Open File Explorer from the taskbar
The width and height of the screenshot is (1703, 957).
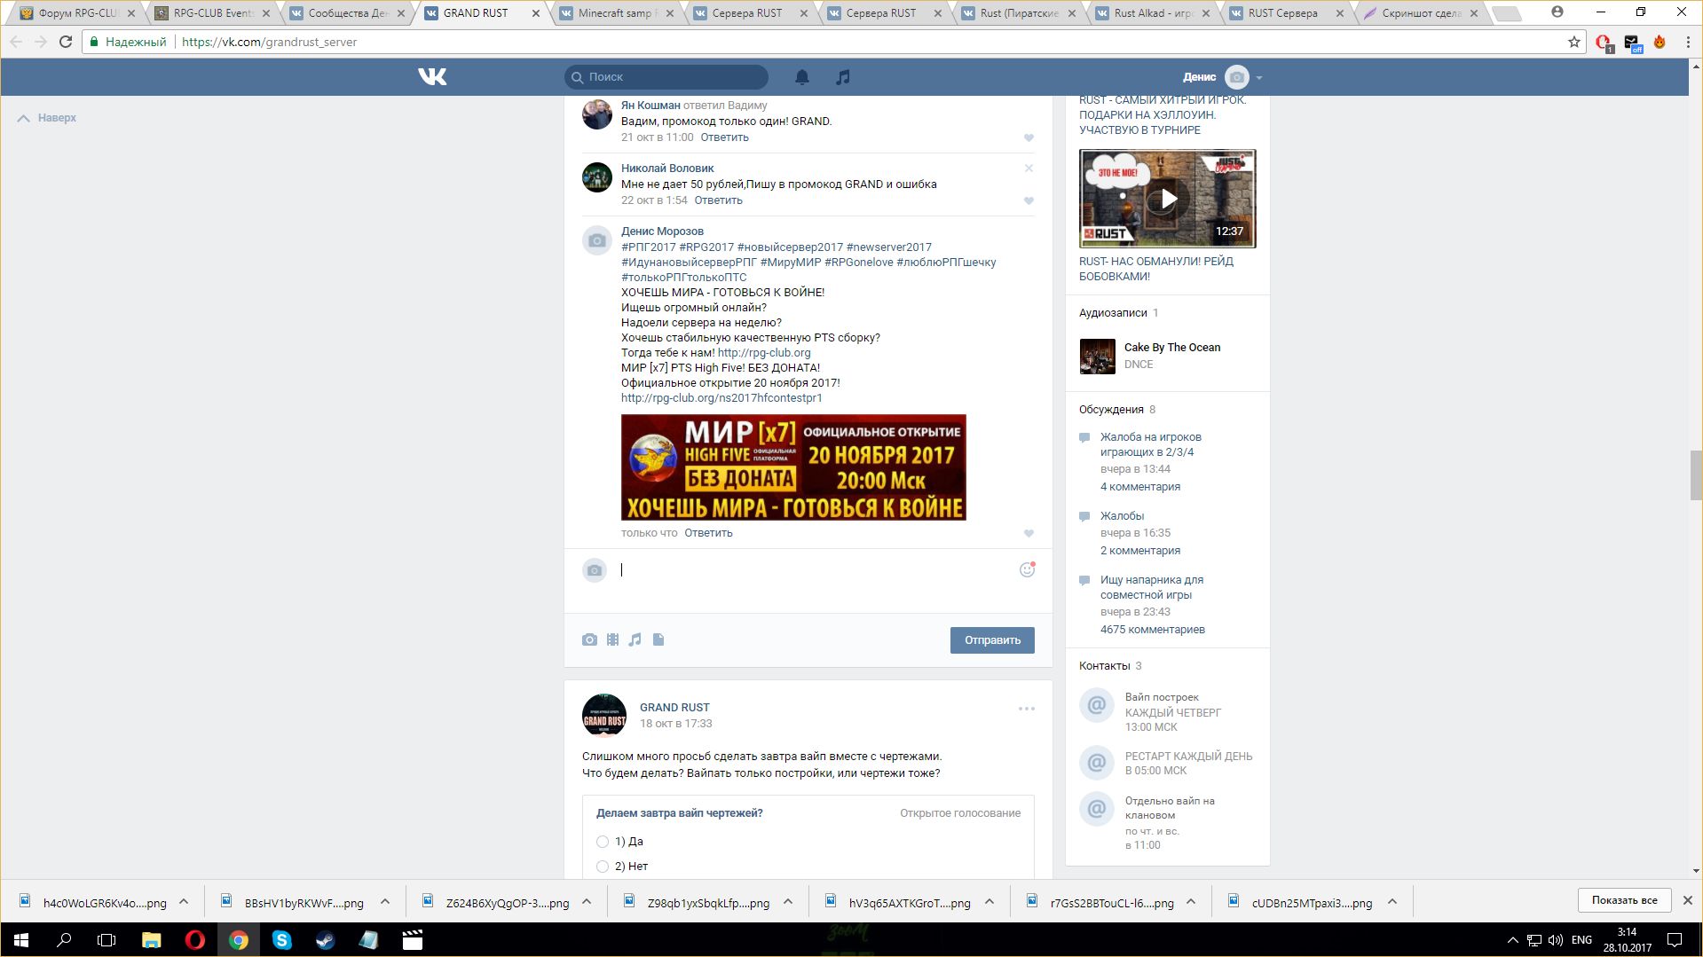[152, 940]
